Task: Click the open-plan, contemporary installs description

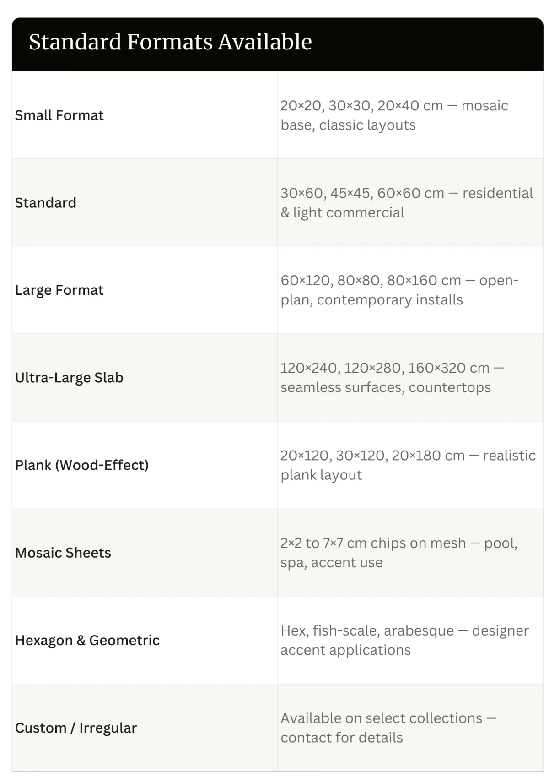Action: pyautogui.click(x=371, y=300)
